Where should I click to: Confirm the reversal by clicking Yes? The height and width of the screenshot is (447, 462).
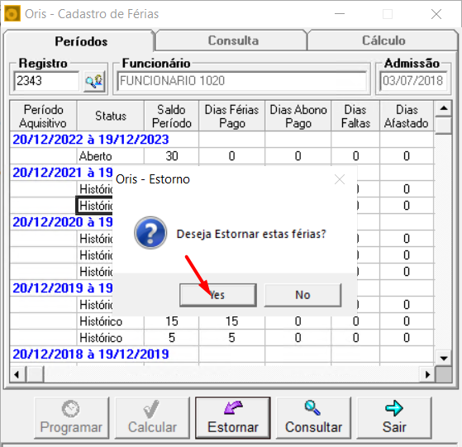(x=218, y=295)
